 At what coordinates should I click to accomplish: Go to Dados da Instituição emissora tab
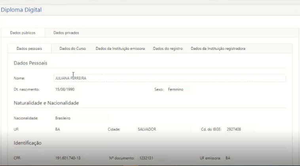pyautogui.click(x=120, y=49)
